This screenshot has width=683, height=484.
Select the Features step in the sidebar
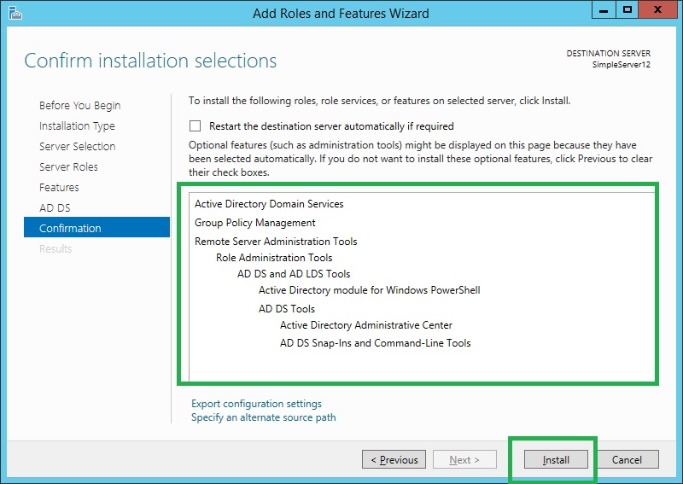(x=59, y=188)
